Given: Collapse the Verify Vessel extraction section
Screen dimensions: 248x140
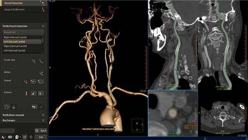Looking at the screenshot, I should [43, 26].
